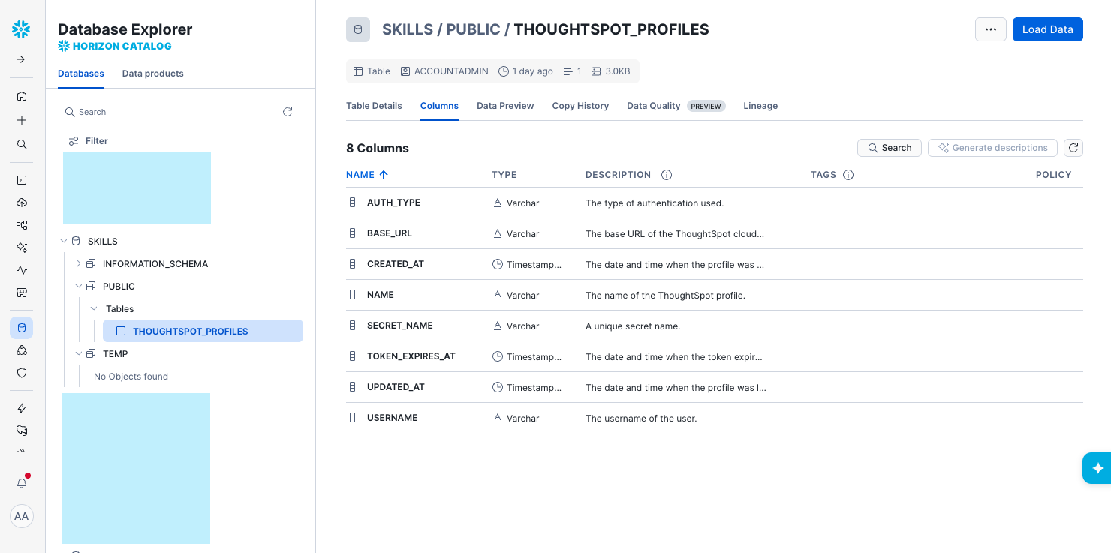Viewport: 1111px width, 553px height.
Task: Switch to the Lineage tab
Action: pyautogui.click(x=760, y=106)
